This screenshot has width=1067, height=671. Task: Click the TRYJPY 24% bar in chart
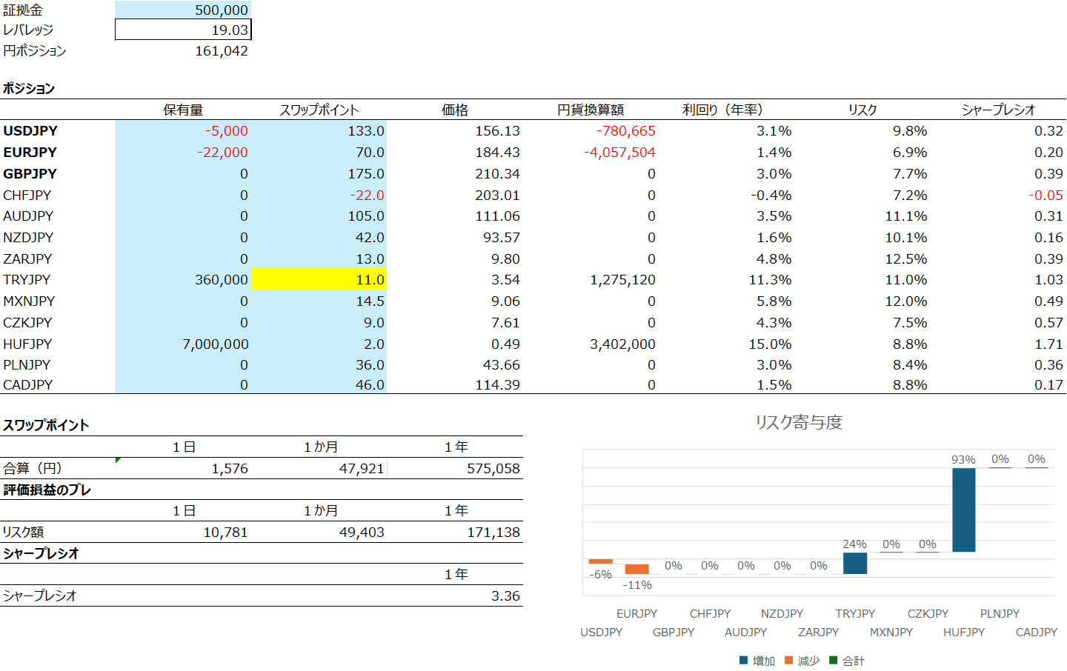point(854,563)
